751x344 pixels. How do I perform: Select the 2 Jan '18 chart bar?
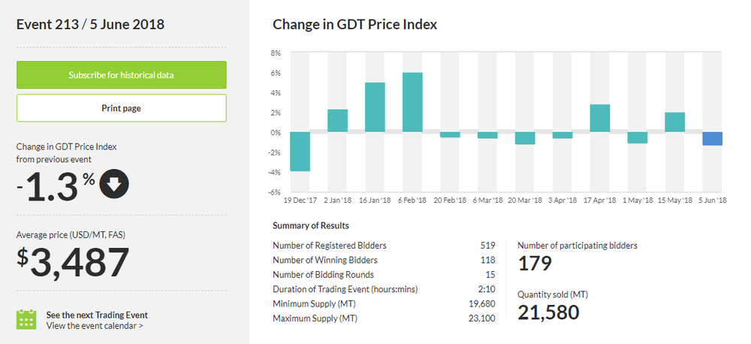point(338,121)
